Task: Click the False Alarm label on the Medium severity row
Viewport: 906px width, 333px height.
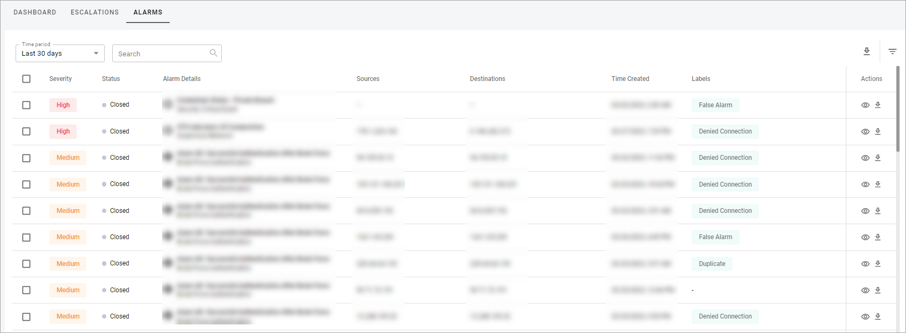Action: click(x=715, y=237)
